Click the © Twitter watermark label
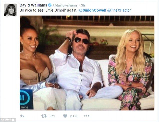The width and height of the screenshot is (159, 122). click(x=8, y=120)
